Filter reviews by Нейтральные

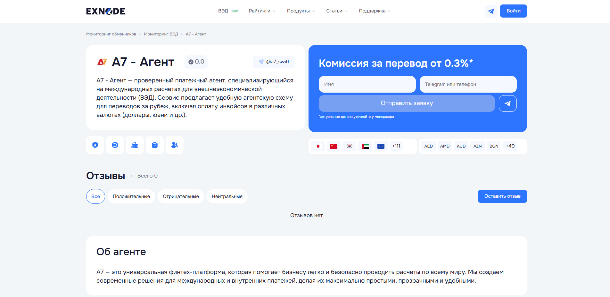[227, 196]
